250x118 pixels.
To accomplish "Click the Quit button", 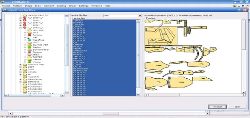I will point(237,107).
